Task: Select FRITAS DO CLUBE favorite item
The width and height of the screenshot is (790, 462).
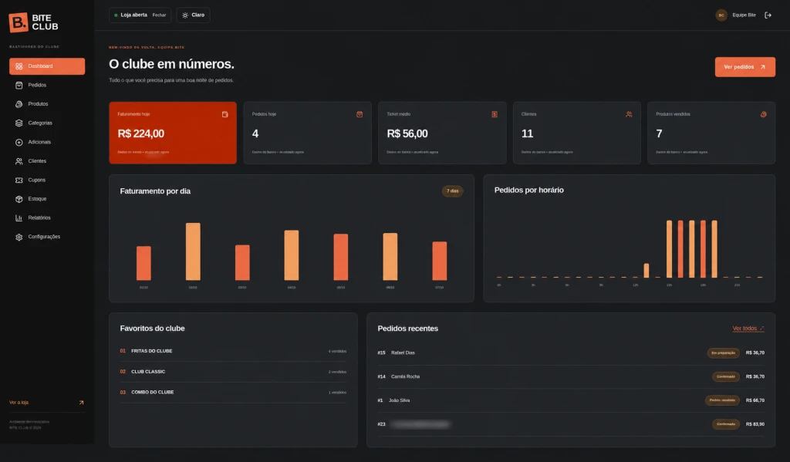Action: pyautogui.click(x=233, y=351)
